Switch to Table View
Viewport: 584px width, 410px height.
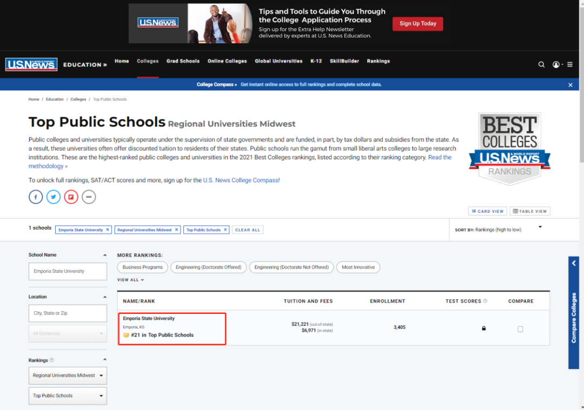(x=529, y=211)
